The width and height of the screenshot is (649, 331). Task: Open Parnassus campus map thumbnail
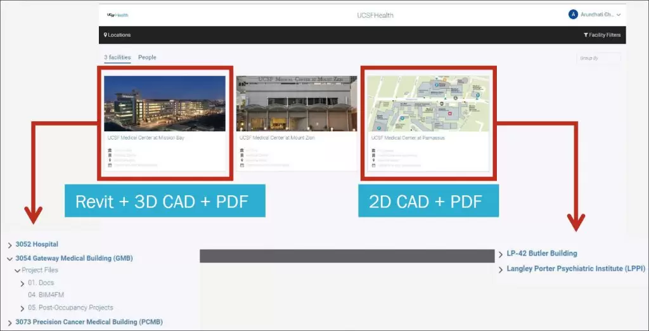pyautogui.click(x=428, y=103)
